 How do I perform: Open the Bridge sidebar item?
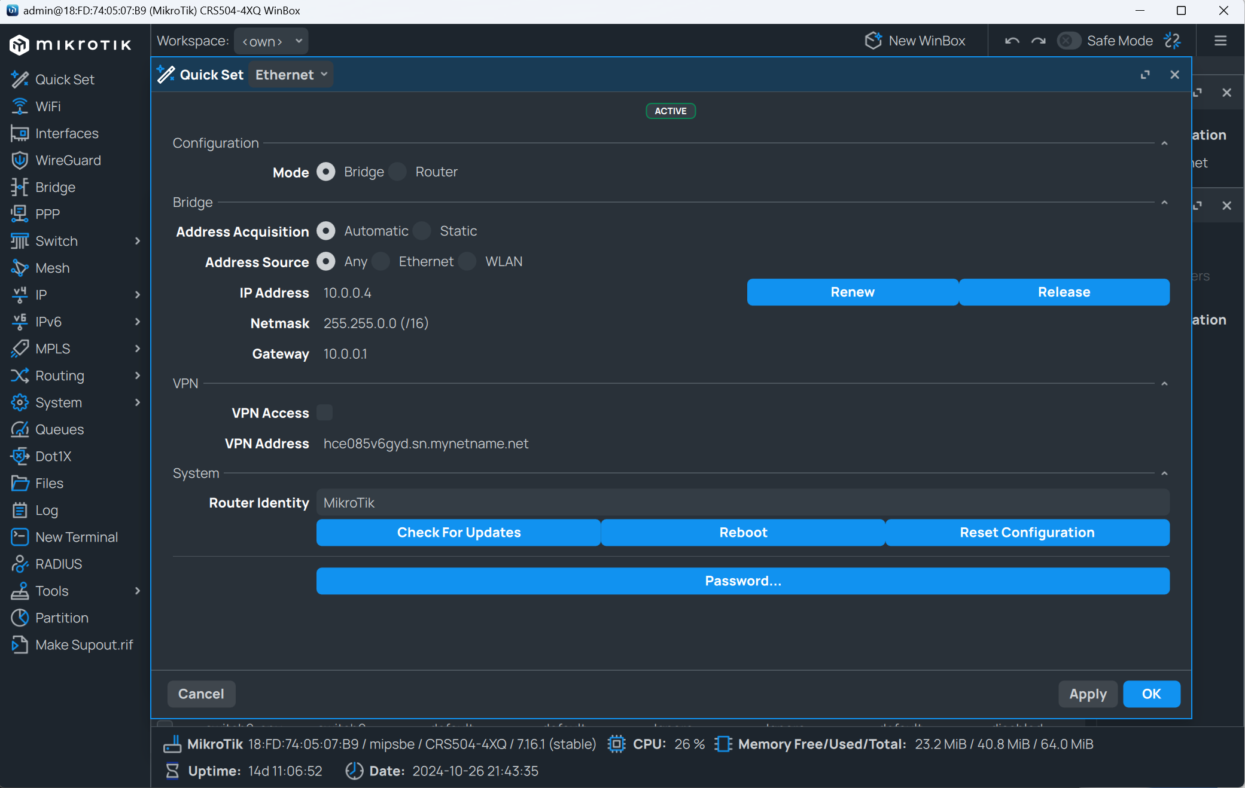[x=55, y=187]
